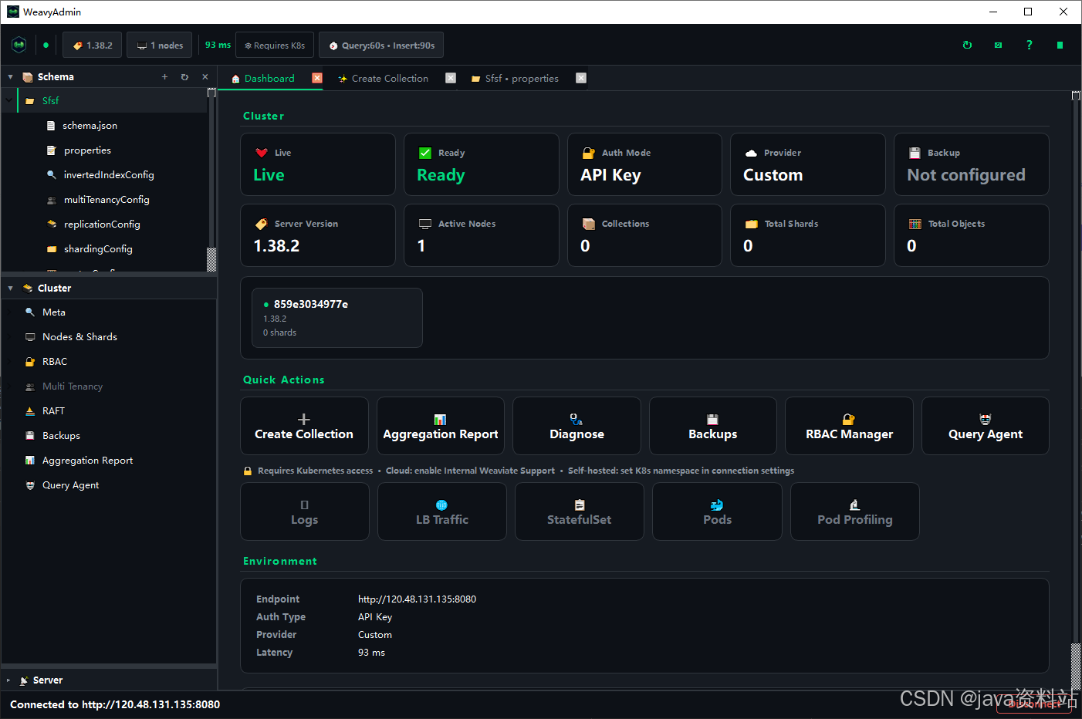Viewport: 1082px width, 719px height.
Task: Collapse the Cluster section triangle
Action: [10, 289]
